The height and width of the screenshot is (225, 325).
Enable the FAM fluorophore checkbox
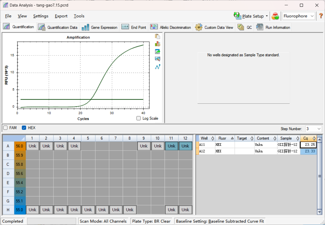(x=5, y=128)
